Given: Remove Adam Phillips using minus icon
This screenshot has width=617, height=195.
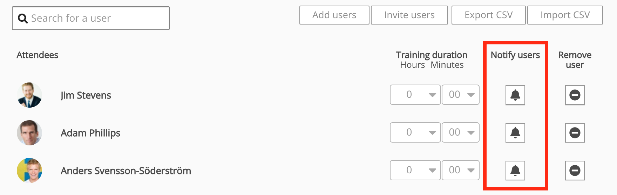Looking at the screenshot, I should [x=575, y=133].
